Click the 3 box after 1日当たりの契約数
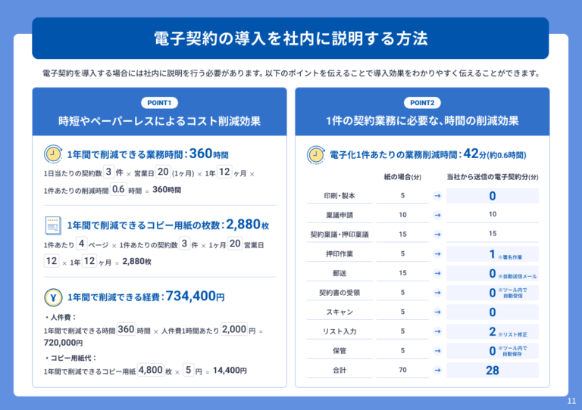This screenshot has height=410, width=582. [108, 172]
